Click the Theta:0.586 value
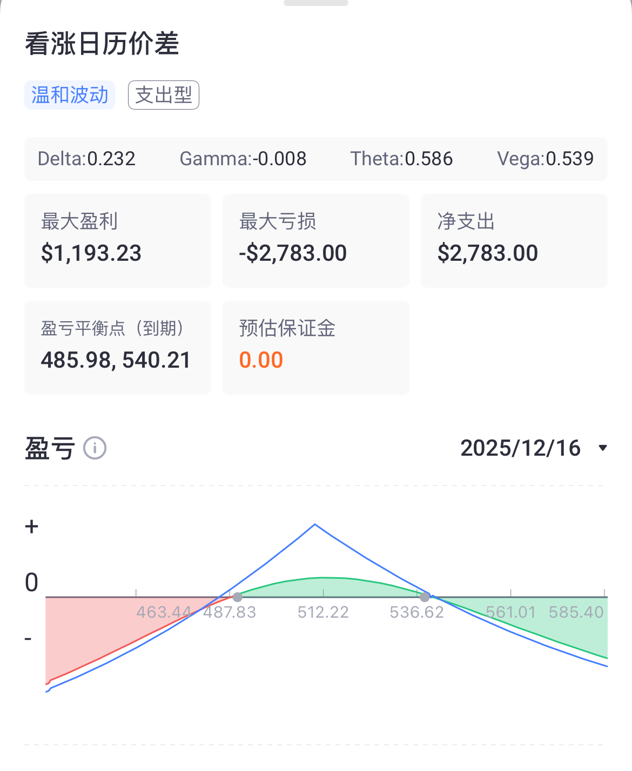This screenshot has height=771, width=632. pos(402,159)
